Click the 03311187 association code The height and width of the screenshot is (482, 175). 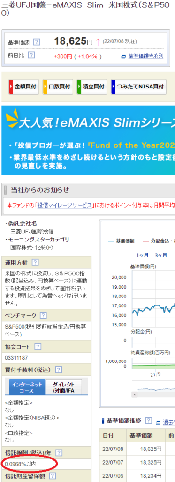click(x=16, y=358)
